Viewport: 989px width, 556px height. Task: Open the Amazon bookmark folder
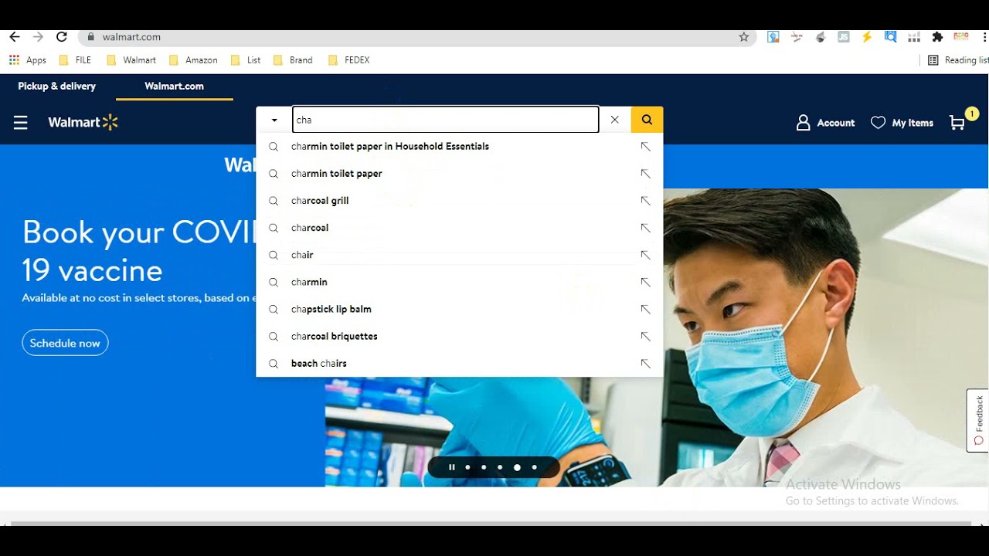(x=193, y=59)
